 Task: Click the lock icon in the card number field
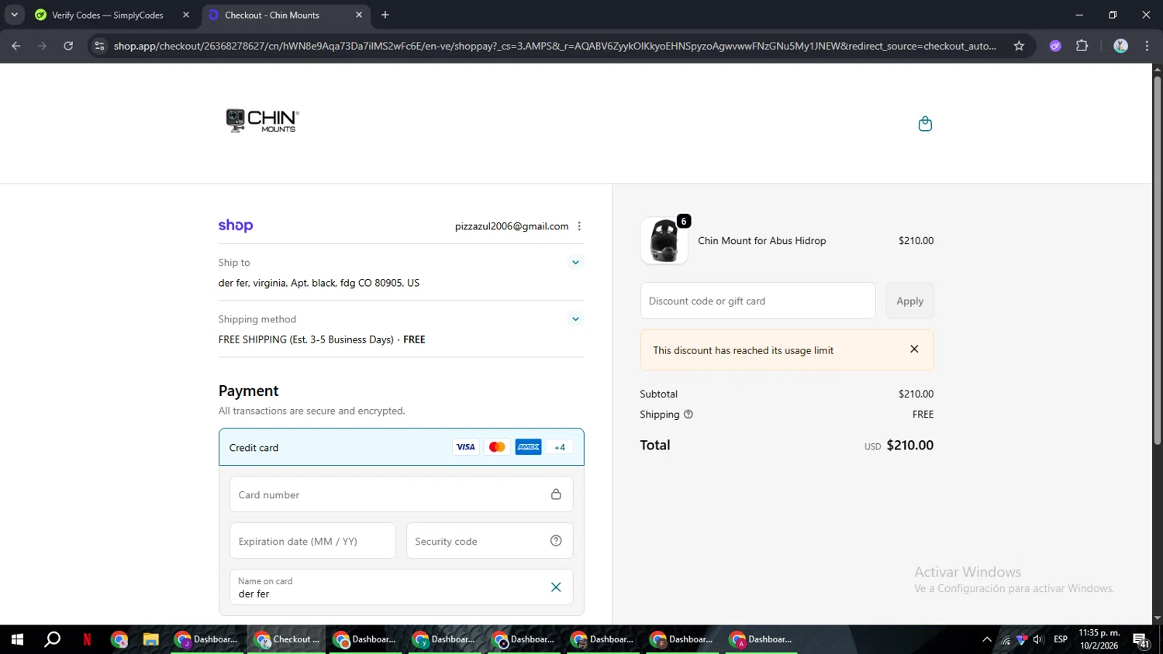coord(556,494)
